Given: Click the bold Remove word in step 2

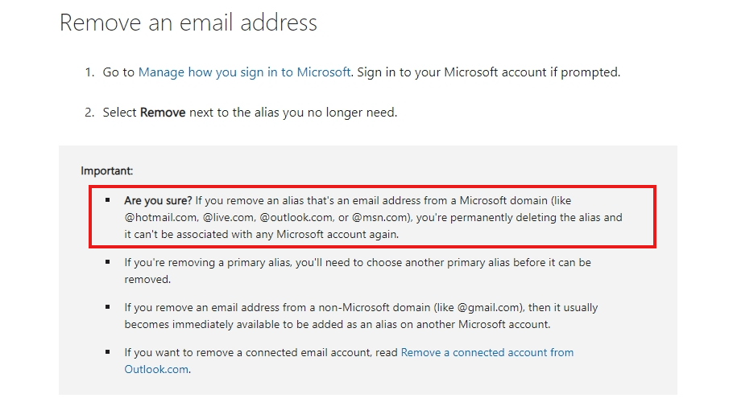Looking at the screenshot, I should point(163,113).
